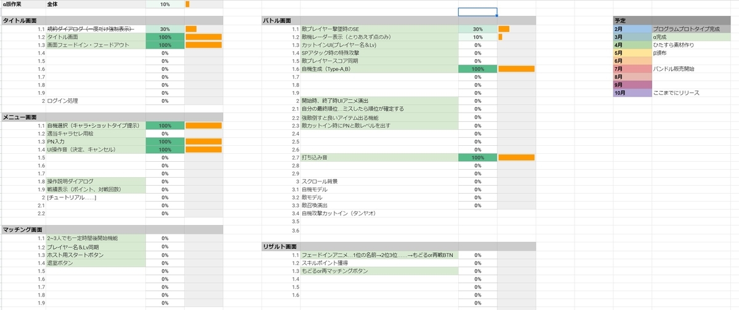Click the 'もどるor再マッチングボタン' cell
This screenshot has width=739, height=310.
coord(379,271)
